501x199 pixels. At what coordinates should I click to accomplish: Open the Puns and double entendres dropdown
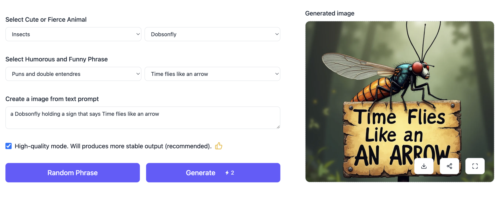coord(73,74)
